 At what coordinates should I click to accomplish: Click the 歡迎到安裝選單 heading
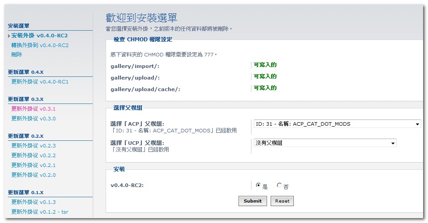pos(141,18)
